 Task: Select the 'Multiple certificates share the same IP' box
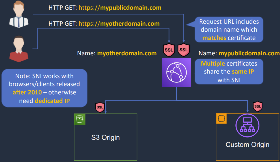coord(229,72)
